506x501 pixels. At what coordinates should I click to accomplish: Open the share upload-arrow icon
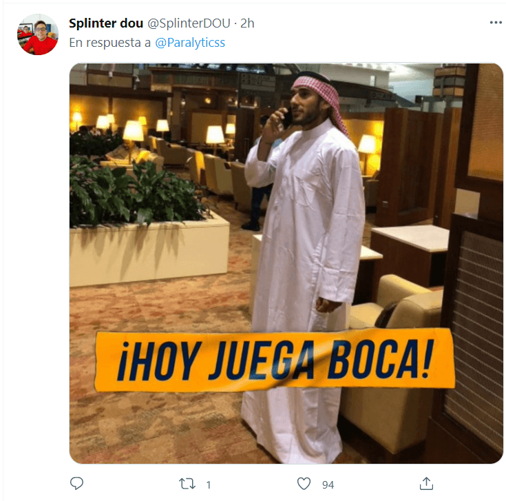point(426,484)
